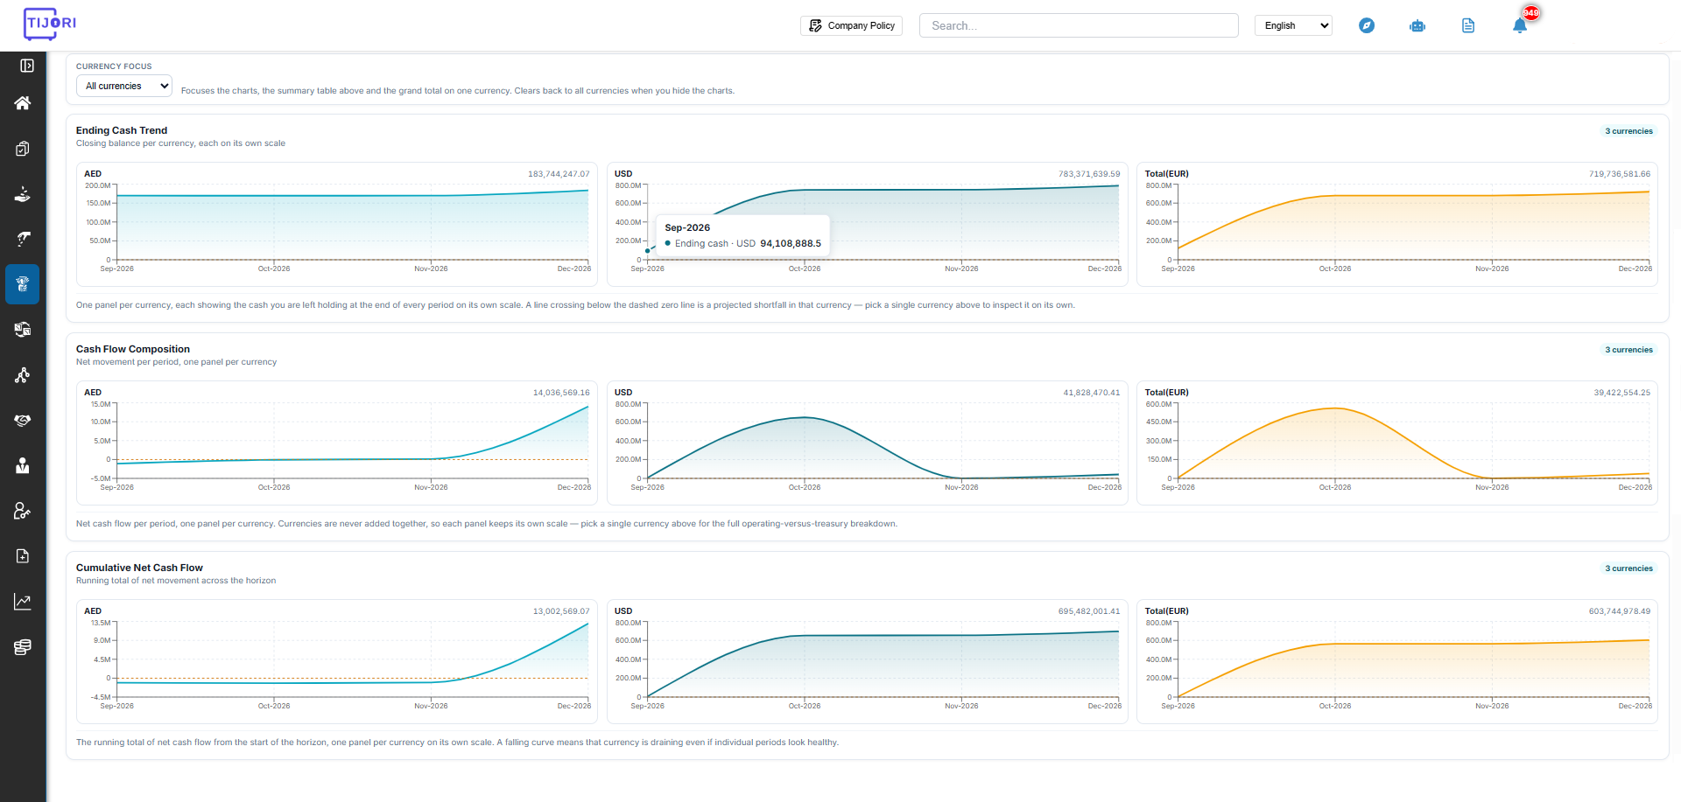Click the Total(EUR) chart in Ending Cash Trend
This screenshot has height=802, width=1681.
coord(1397,224)
